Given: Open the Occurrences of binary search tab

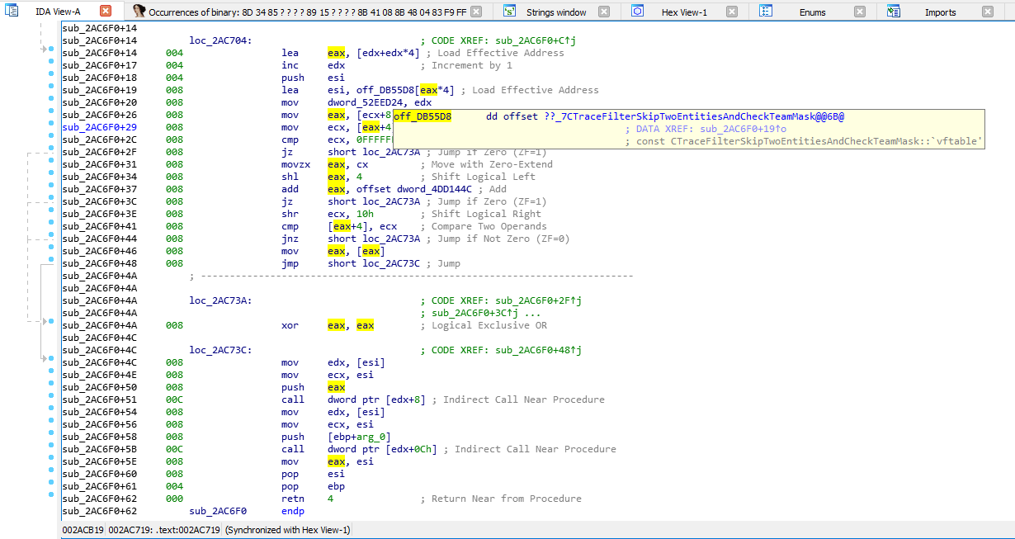Looking at the screenshot, I should 308,12.
